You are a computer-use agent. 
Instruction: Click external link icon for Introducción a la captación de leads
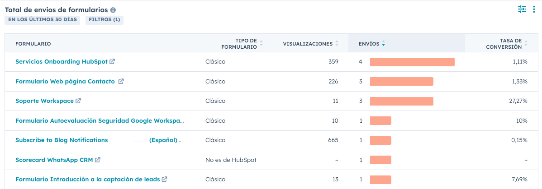click(x=164, y=180)
